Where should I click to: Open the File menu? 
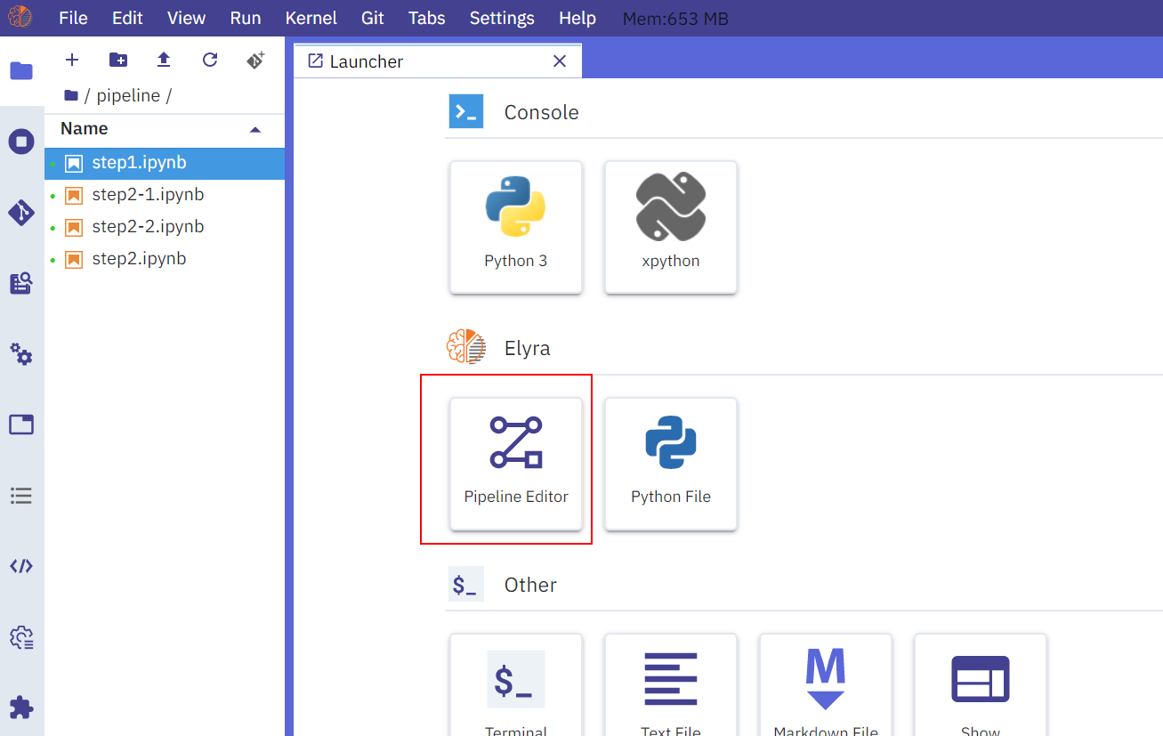coord(73,18)
